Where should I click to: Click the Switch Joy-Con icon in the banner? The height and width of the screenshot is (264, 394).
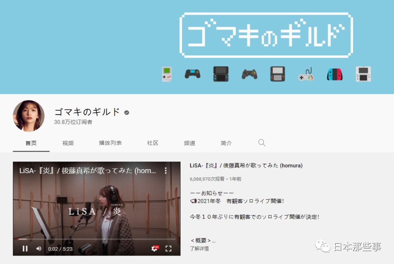[x=335, y=74]
